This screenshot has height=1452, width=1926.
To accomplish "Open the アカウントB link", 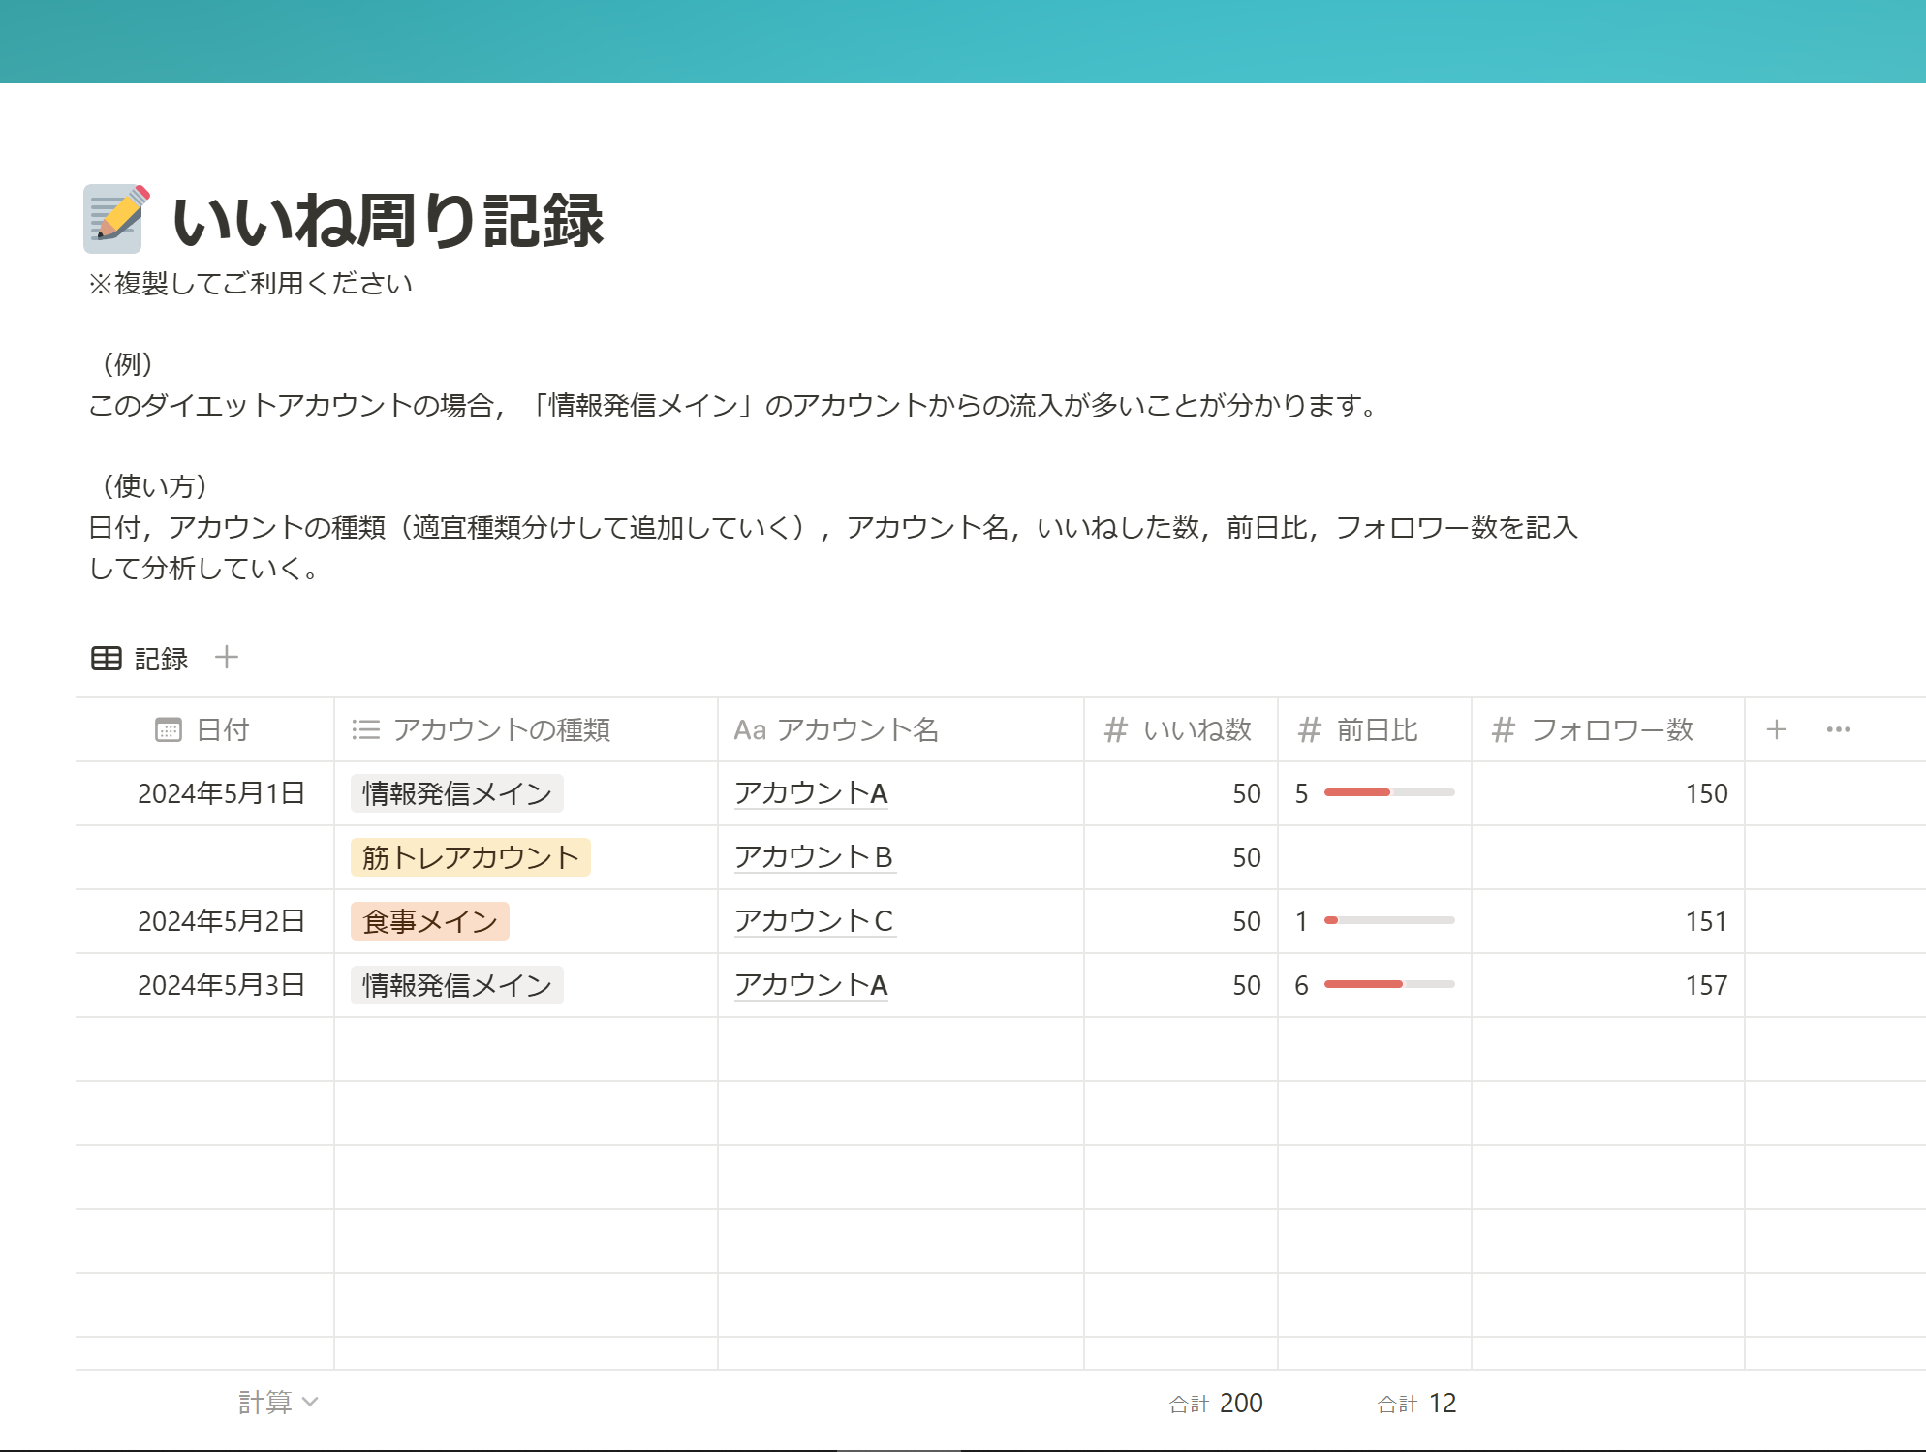I will coord(815,856).
